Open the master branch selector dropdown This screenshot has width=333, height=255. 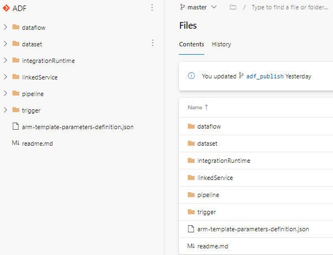(x=198, y=7)
